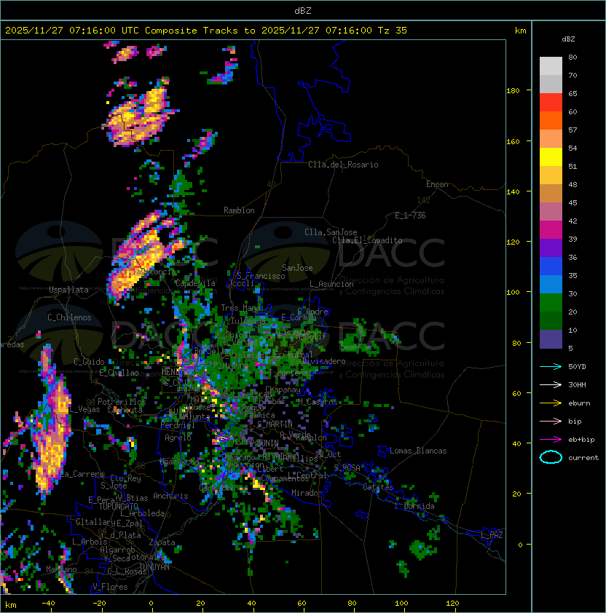The width and height of the screenshot is (606, 613).
Task: Click the 'Agrelo' map label
Action: [x=178, y=438]
